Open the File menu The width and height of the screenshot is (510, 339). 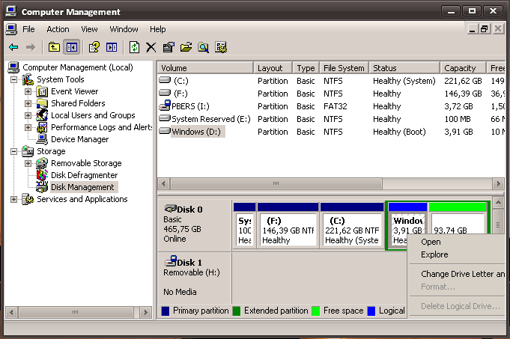tap(28, 29)
